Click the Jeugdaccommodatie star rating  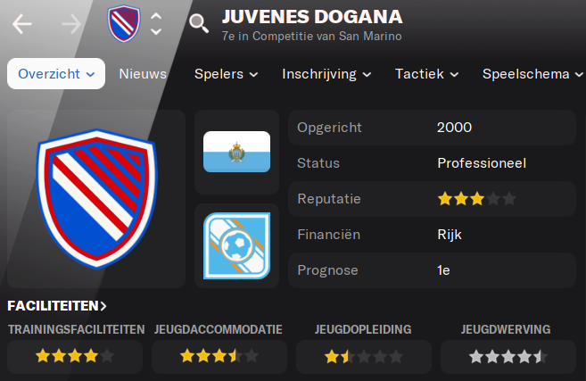(x=219, y=356)
